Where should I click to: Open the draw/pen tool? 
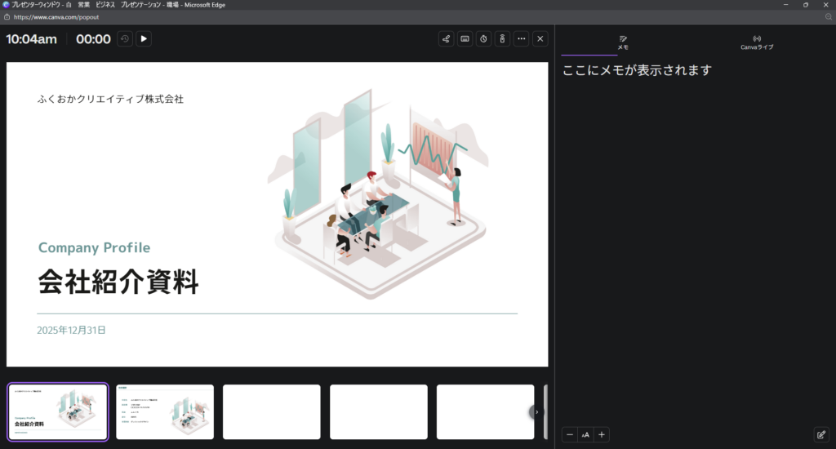coord(446,38)
